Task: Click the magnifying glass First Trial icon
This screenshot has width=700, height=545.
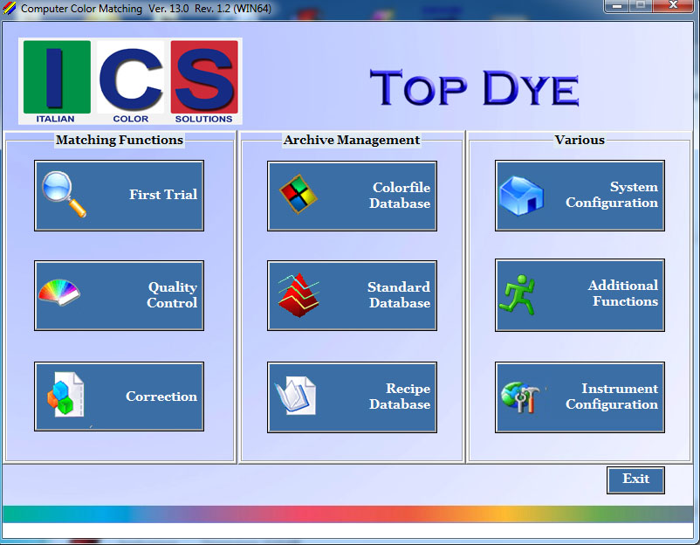Action: coord(64,194)
